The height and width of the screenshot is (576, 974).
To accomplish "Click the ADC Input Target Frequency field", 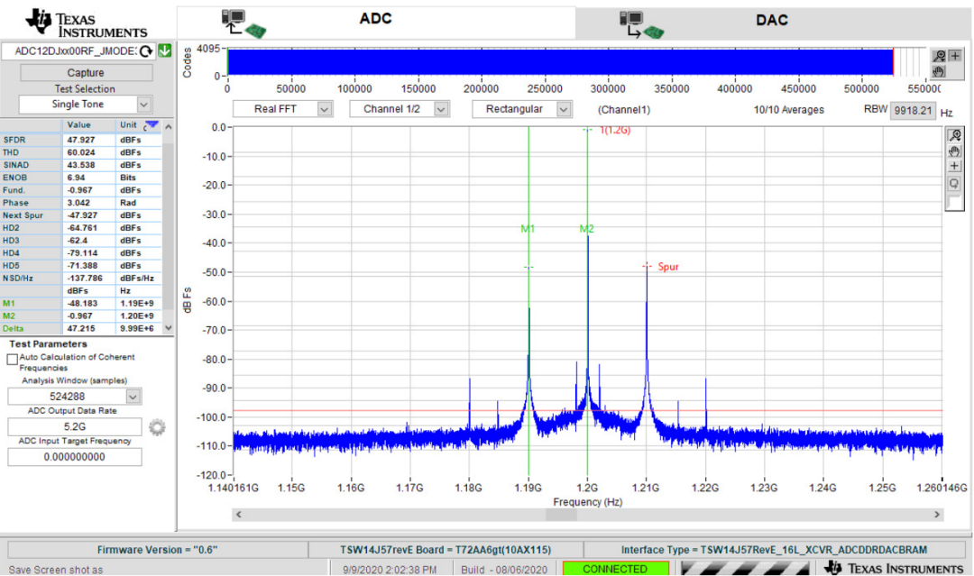I will point(75,457).
